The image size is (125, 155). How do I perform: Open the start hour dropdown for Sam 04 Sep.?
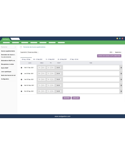click(40, 86)
